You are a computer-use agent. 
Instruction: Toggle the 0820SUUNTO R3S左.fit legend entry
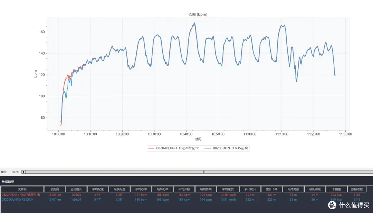[x=226, y=148]
